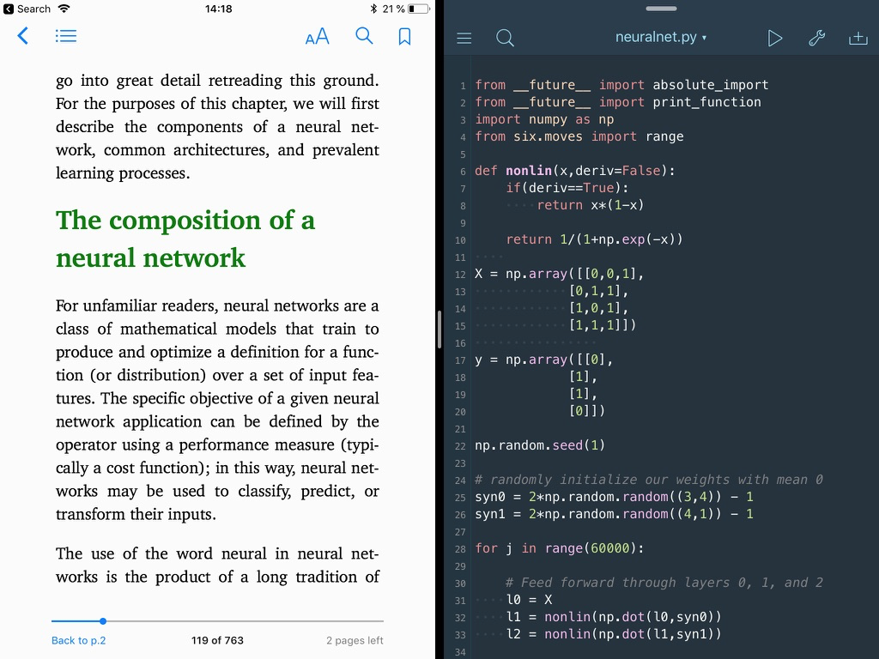Click 'for j in range(60000):' line

(x=560, y=548)
